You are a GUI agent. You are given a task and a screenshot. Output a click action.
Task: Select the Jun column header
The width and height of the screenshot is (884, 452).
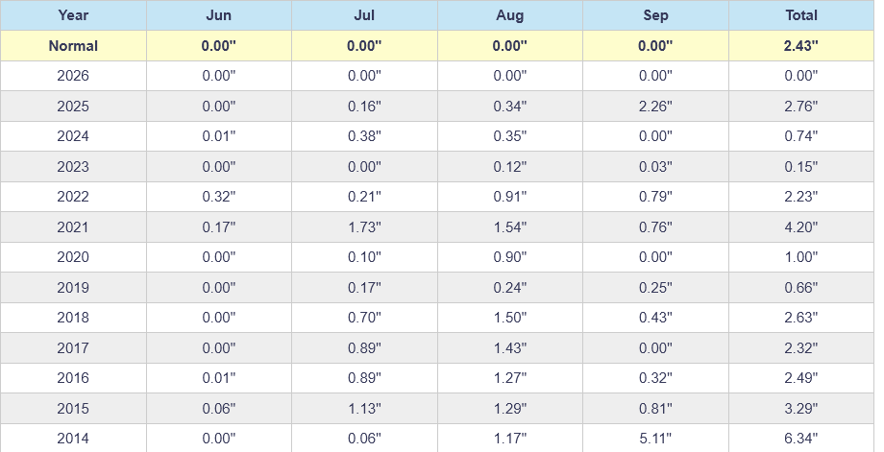219,15
